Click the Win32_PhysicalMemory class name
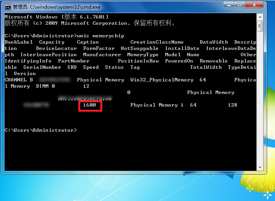The image size is (275, 201). click(162, 80)
